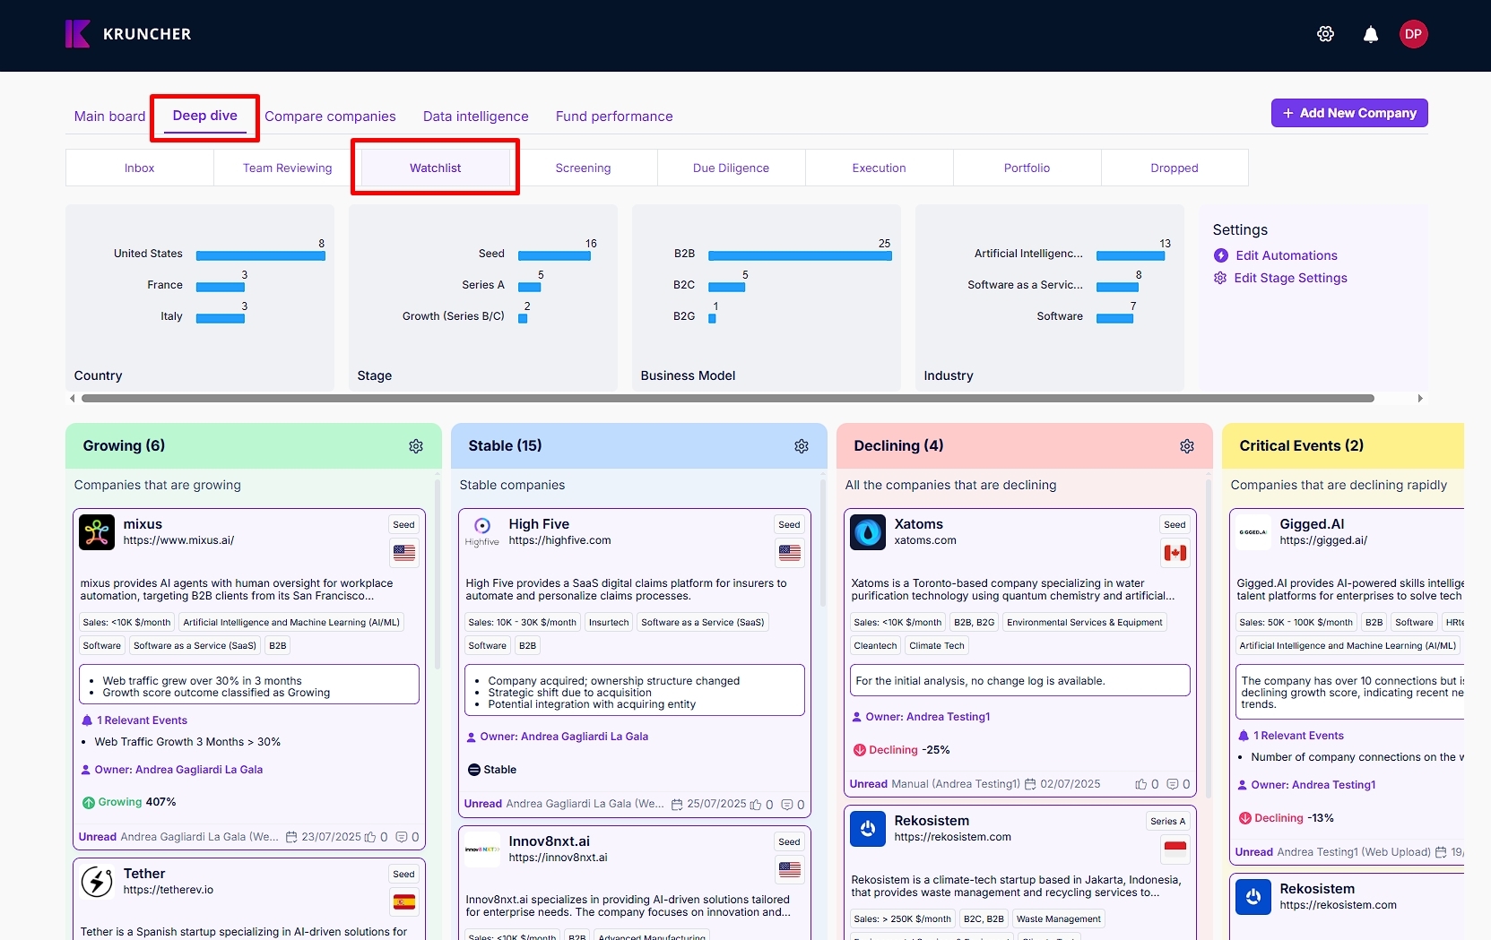Click the Cleantech tag on Xatoms card
The height and width of the screenshot is (940, 1491).
point(875,645)
